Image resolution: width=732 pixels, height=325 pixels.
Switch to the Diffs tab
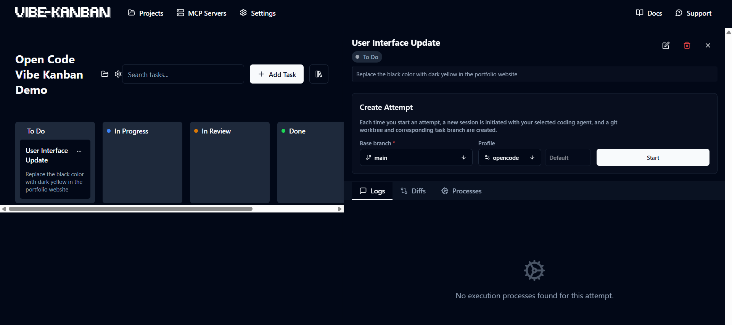point(413,191)
